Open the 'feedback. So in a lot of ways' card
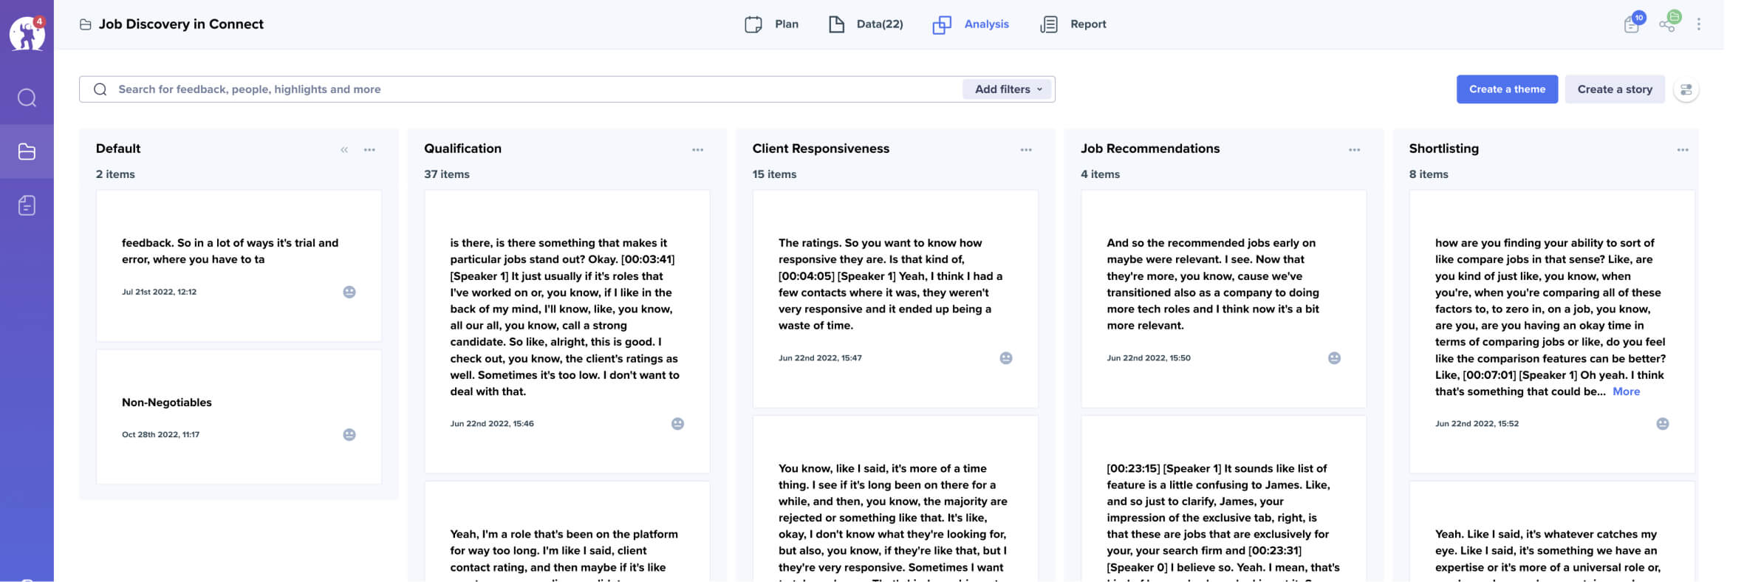This screenshot has width=1761, height=582. (239, 266)
